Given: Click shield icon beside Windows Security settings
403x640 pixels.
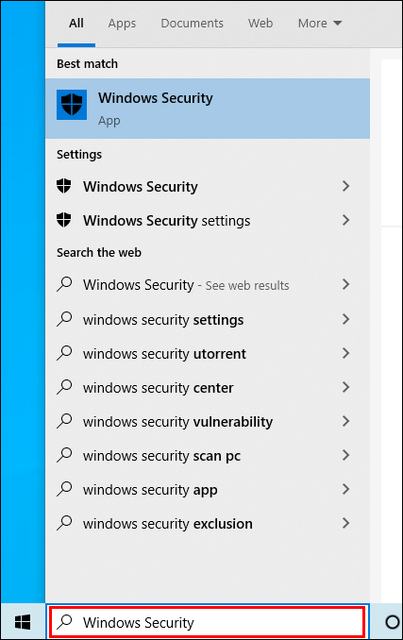Looking at the screenshot, I should tap(63, 220).
